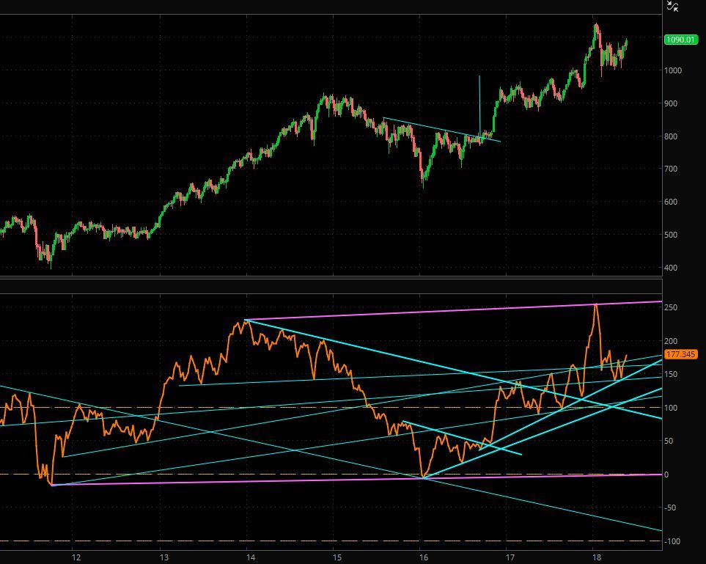The image size is (706, 564).
Task: Select the upper magenta channel line in indicator panel
Action: [455, 310]
